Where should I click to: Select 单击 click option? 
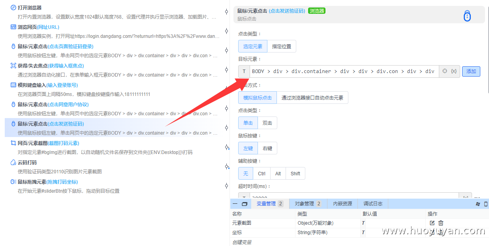pos(248,123)
